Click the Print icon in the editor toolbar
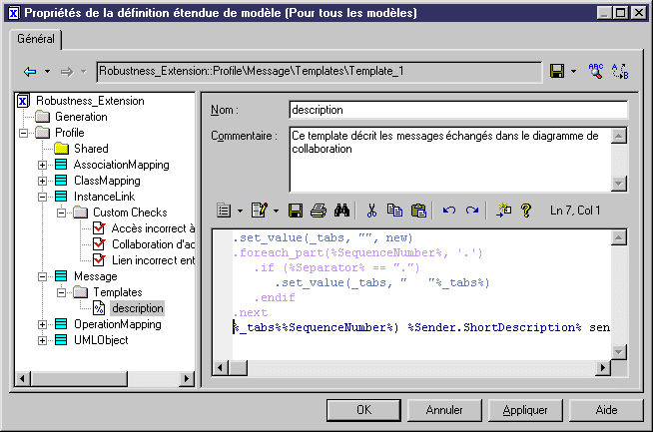Image resolution: width=653 pixels, height=432 pixels. tap(318, 211)
